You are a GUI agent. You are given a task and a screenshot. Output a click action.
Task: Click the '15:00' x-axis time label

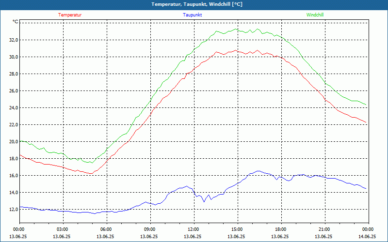237,229
